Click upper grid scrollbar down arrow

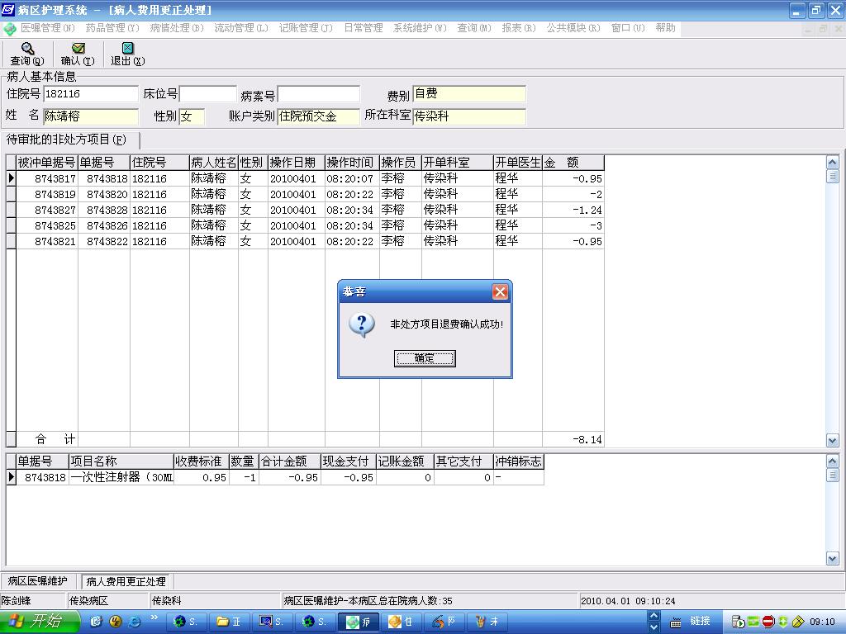point(833,441)
